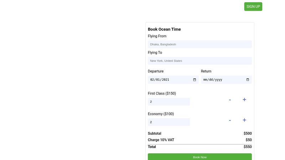Screen dimensions: 285x160
Task: Click the Book Ocean Time heading
Action: [164, 29]
